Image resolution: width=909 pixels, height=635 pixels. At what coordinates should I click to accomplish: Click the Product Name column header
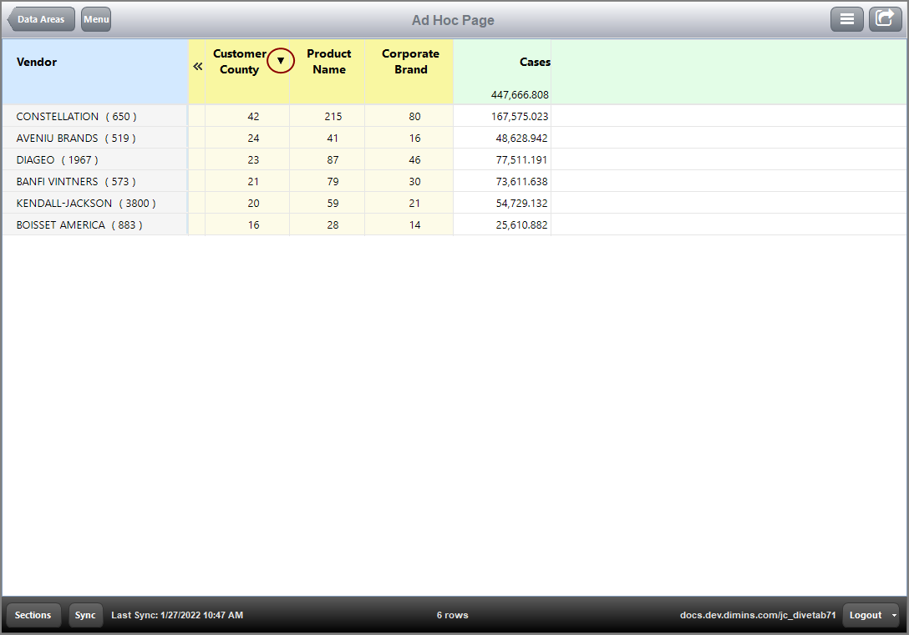pos(328,62)
